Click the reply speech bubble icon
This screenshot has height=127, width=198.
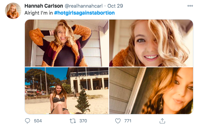click(28, 121)
